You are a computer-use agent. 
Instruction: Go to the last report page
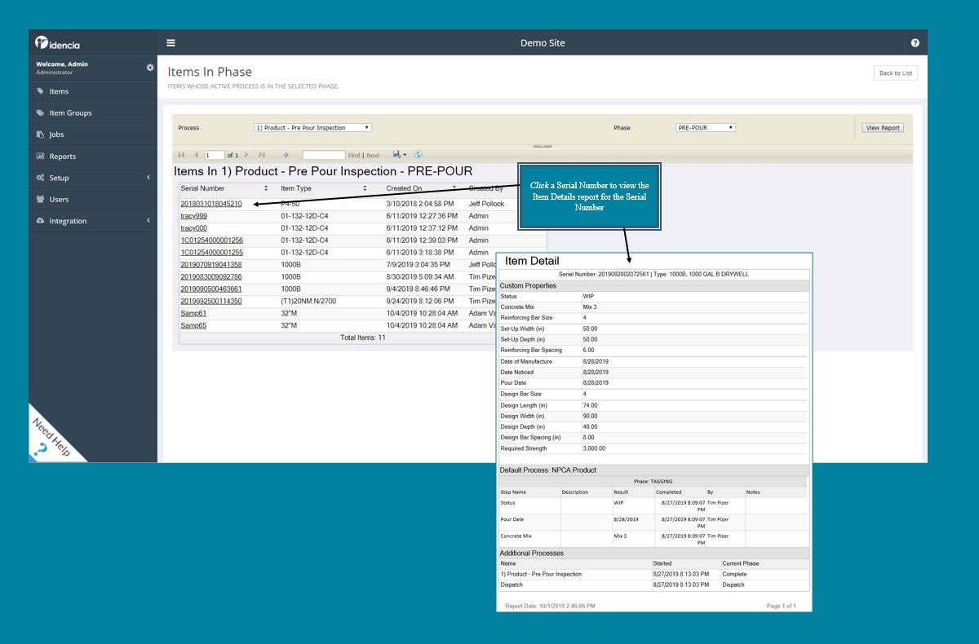click(262, 154)
